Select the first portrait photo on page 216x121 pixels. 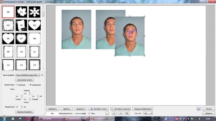76,29
